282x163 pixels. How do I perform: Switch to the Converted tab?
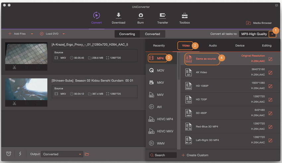click(153, 34)
